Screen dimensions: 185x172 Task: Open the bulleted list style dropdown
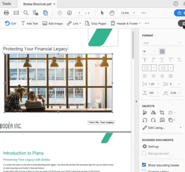(x=154, y=68)
